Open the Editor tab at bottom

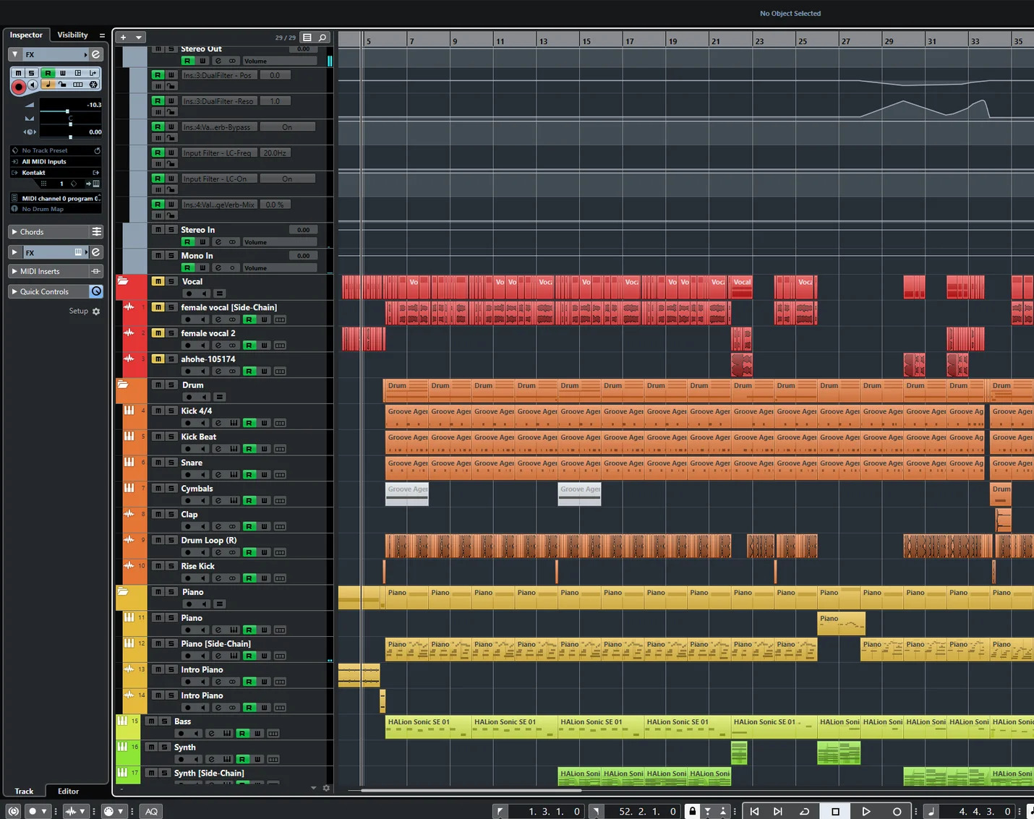(x=68, y=791)
